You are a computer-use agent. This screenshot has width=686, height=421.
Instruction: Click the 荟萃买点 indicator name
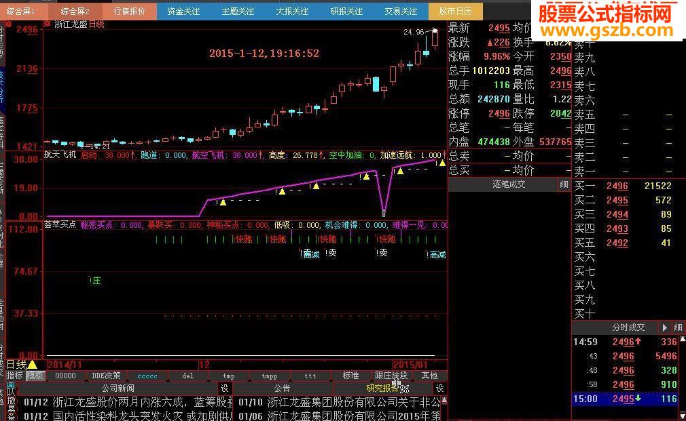click(60, 224)
